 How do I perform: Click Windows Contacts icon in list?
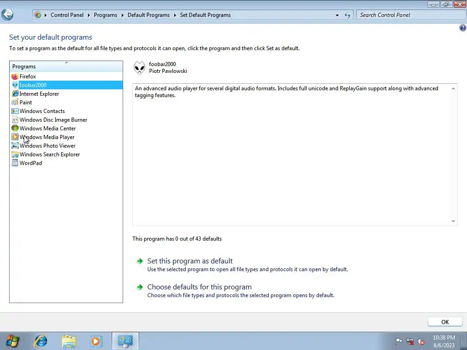tap(15, 111)
